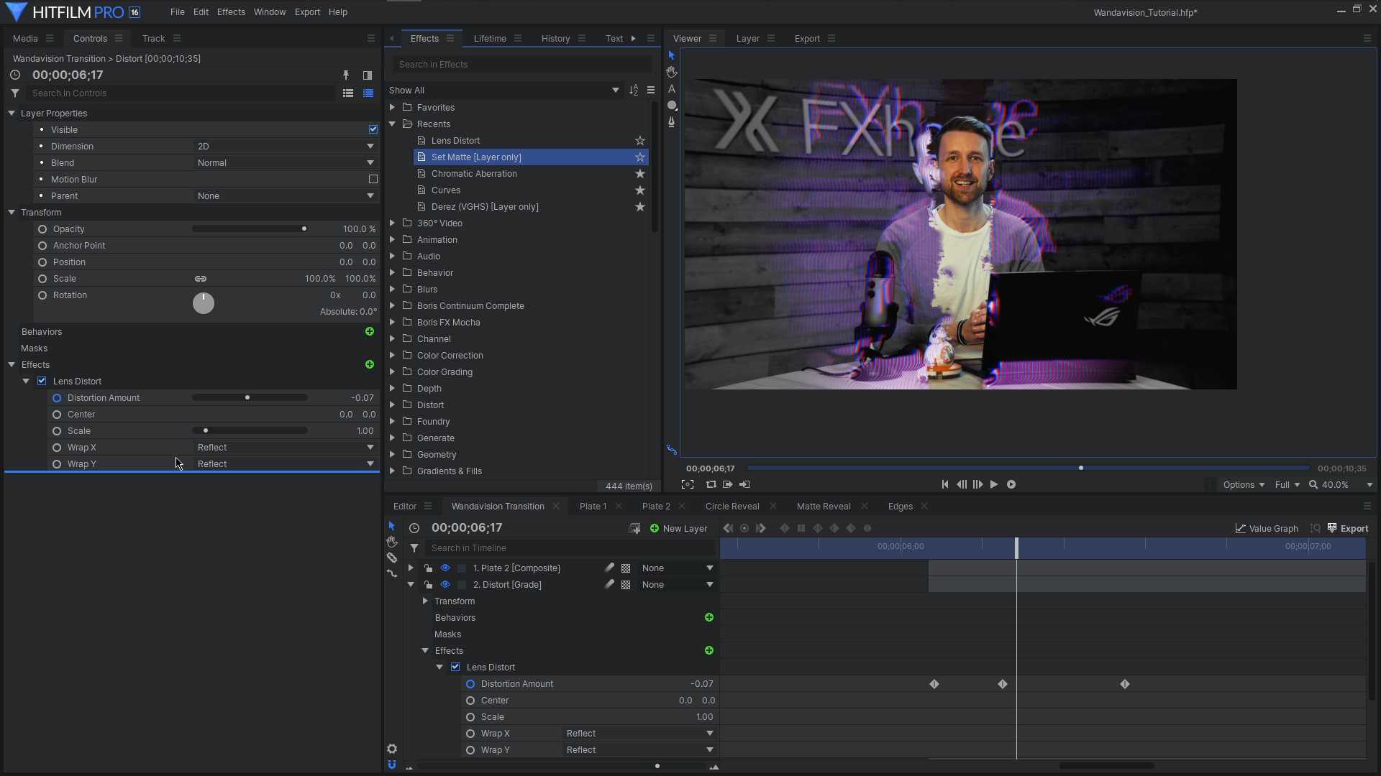Viewport: 1381px width, 776px height.
Task: Step to previous frame
Action: (962, 485)
